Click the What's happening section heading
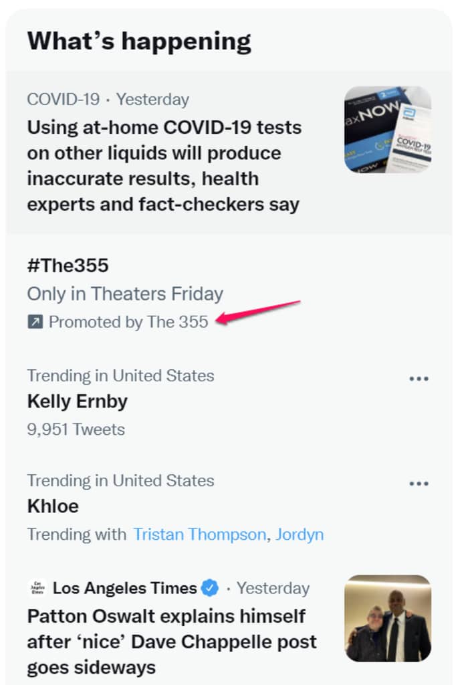 [139, 41]
